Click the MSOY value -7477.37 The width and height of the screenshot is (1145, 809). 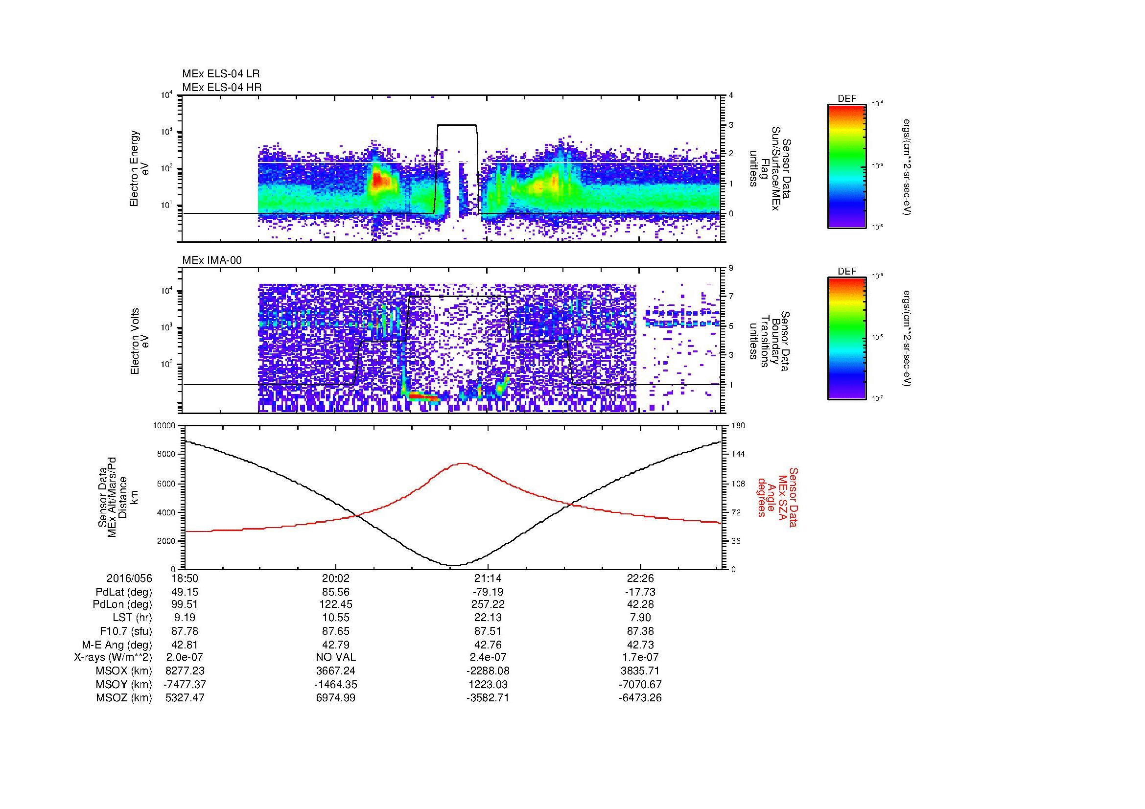pos(185,684)
